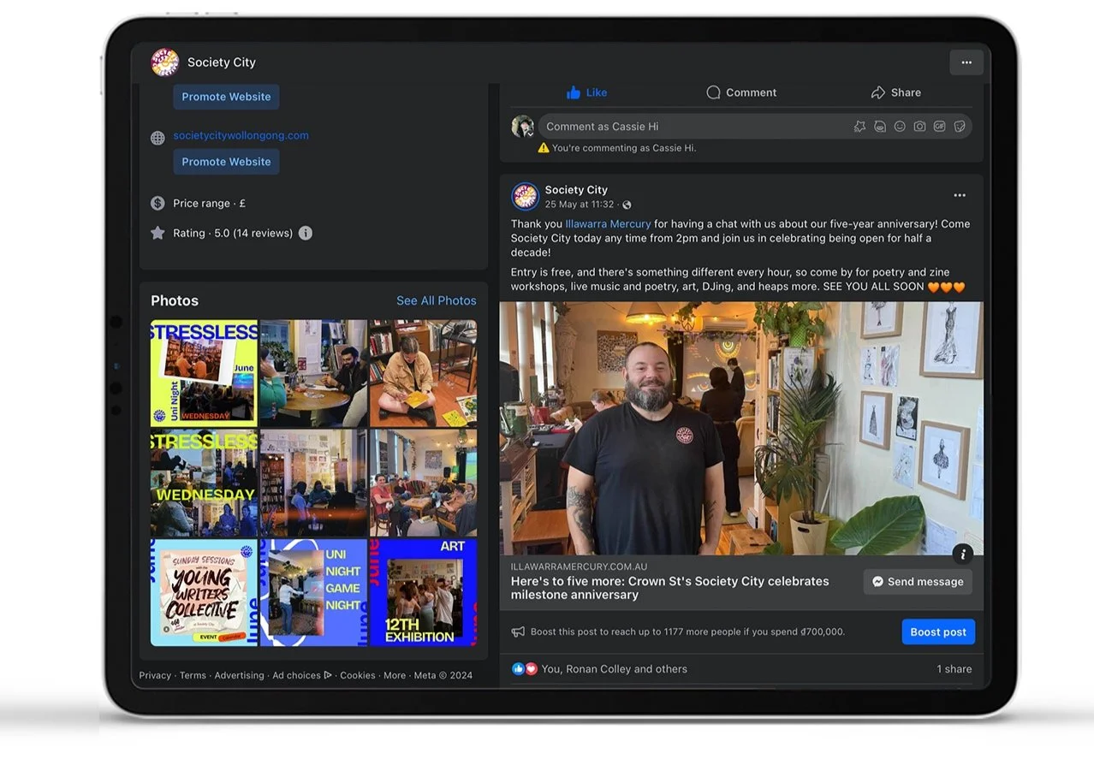Click the Comment button on the post
Viewport: 1094px width, 765px height.
pos(741,92)
